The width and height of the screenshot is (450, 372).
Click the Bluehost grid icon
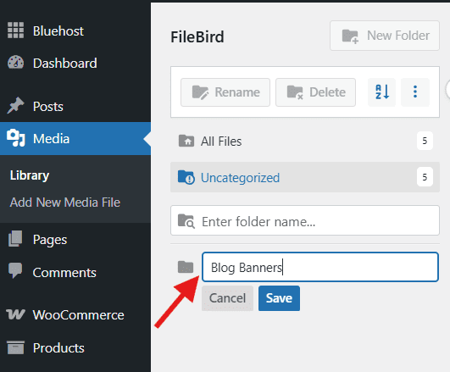[x=15, y=31]
